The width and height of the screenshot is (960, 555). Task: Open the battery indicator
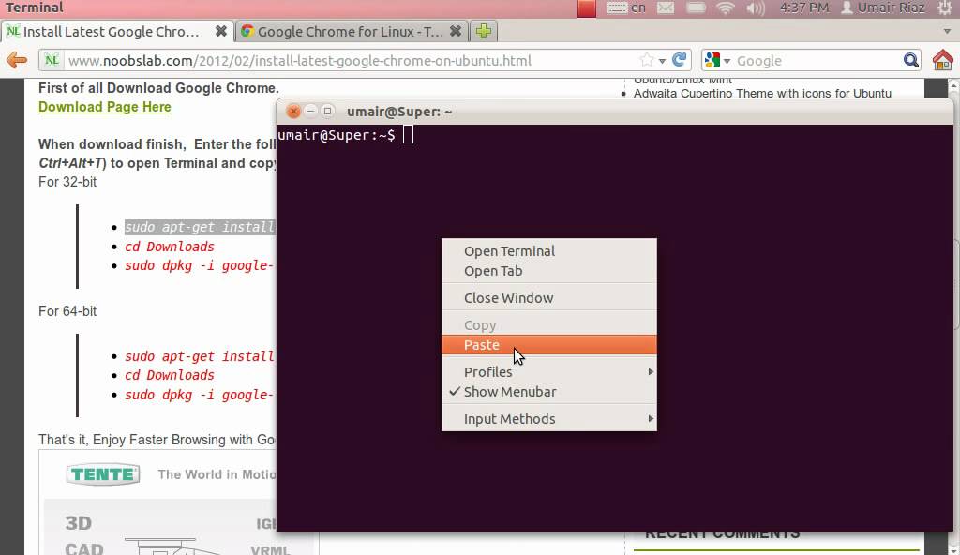pyautogui.click(x=696, y=7)
